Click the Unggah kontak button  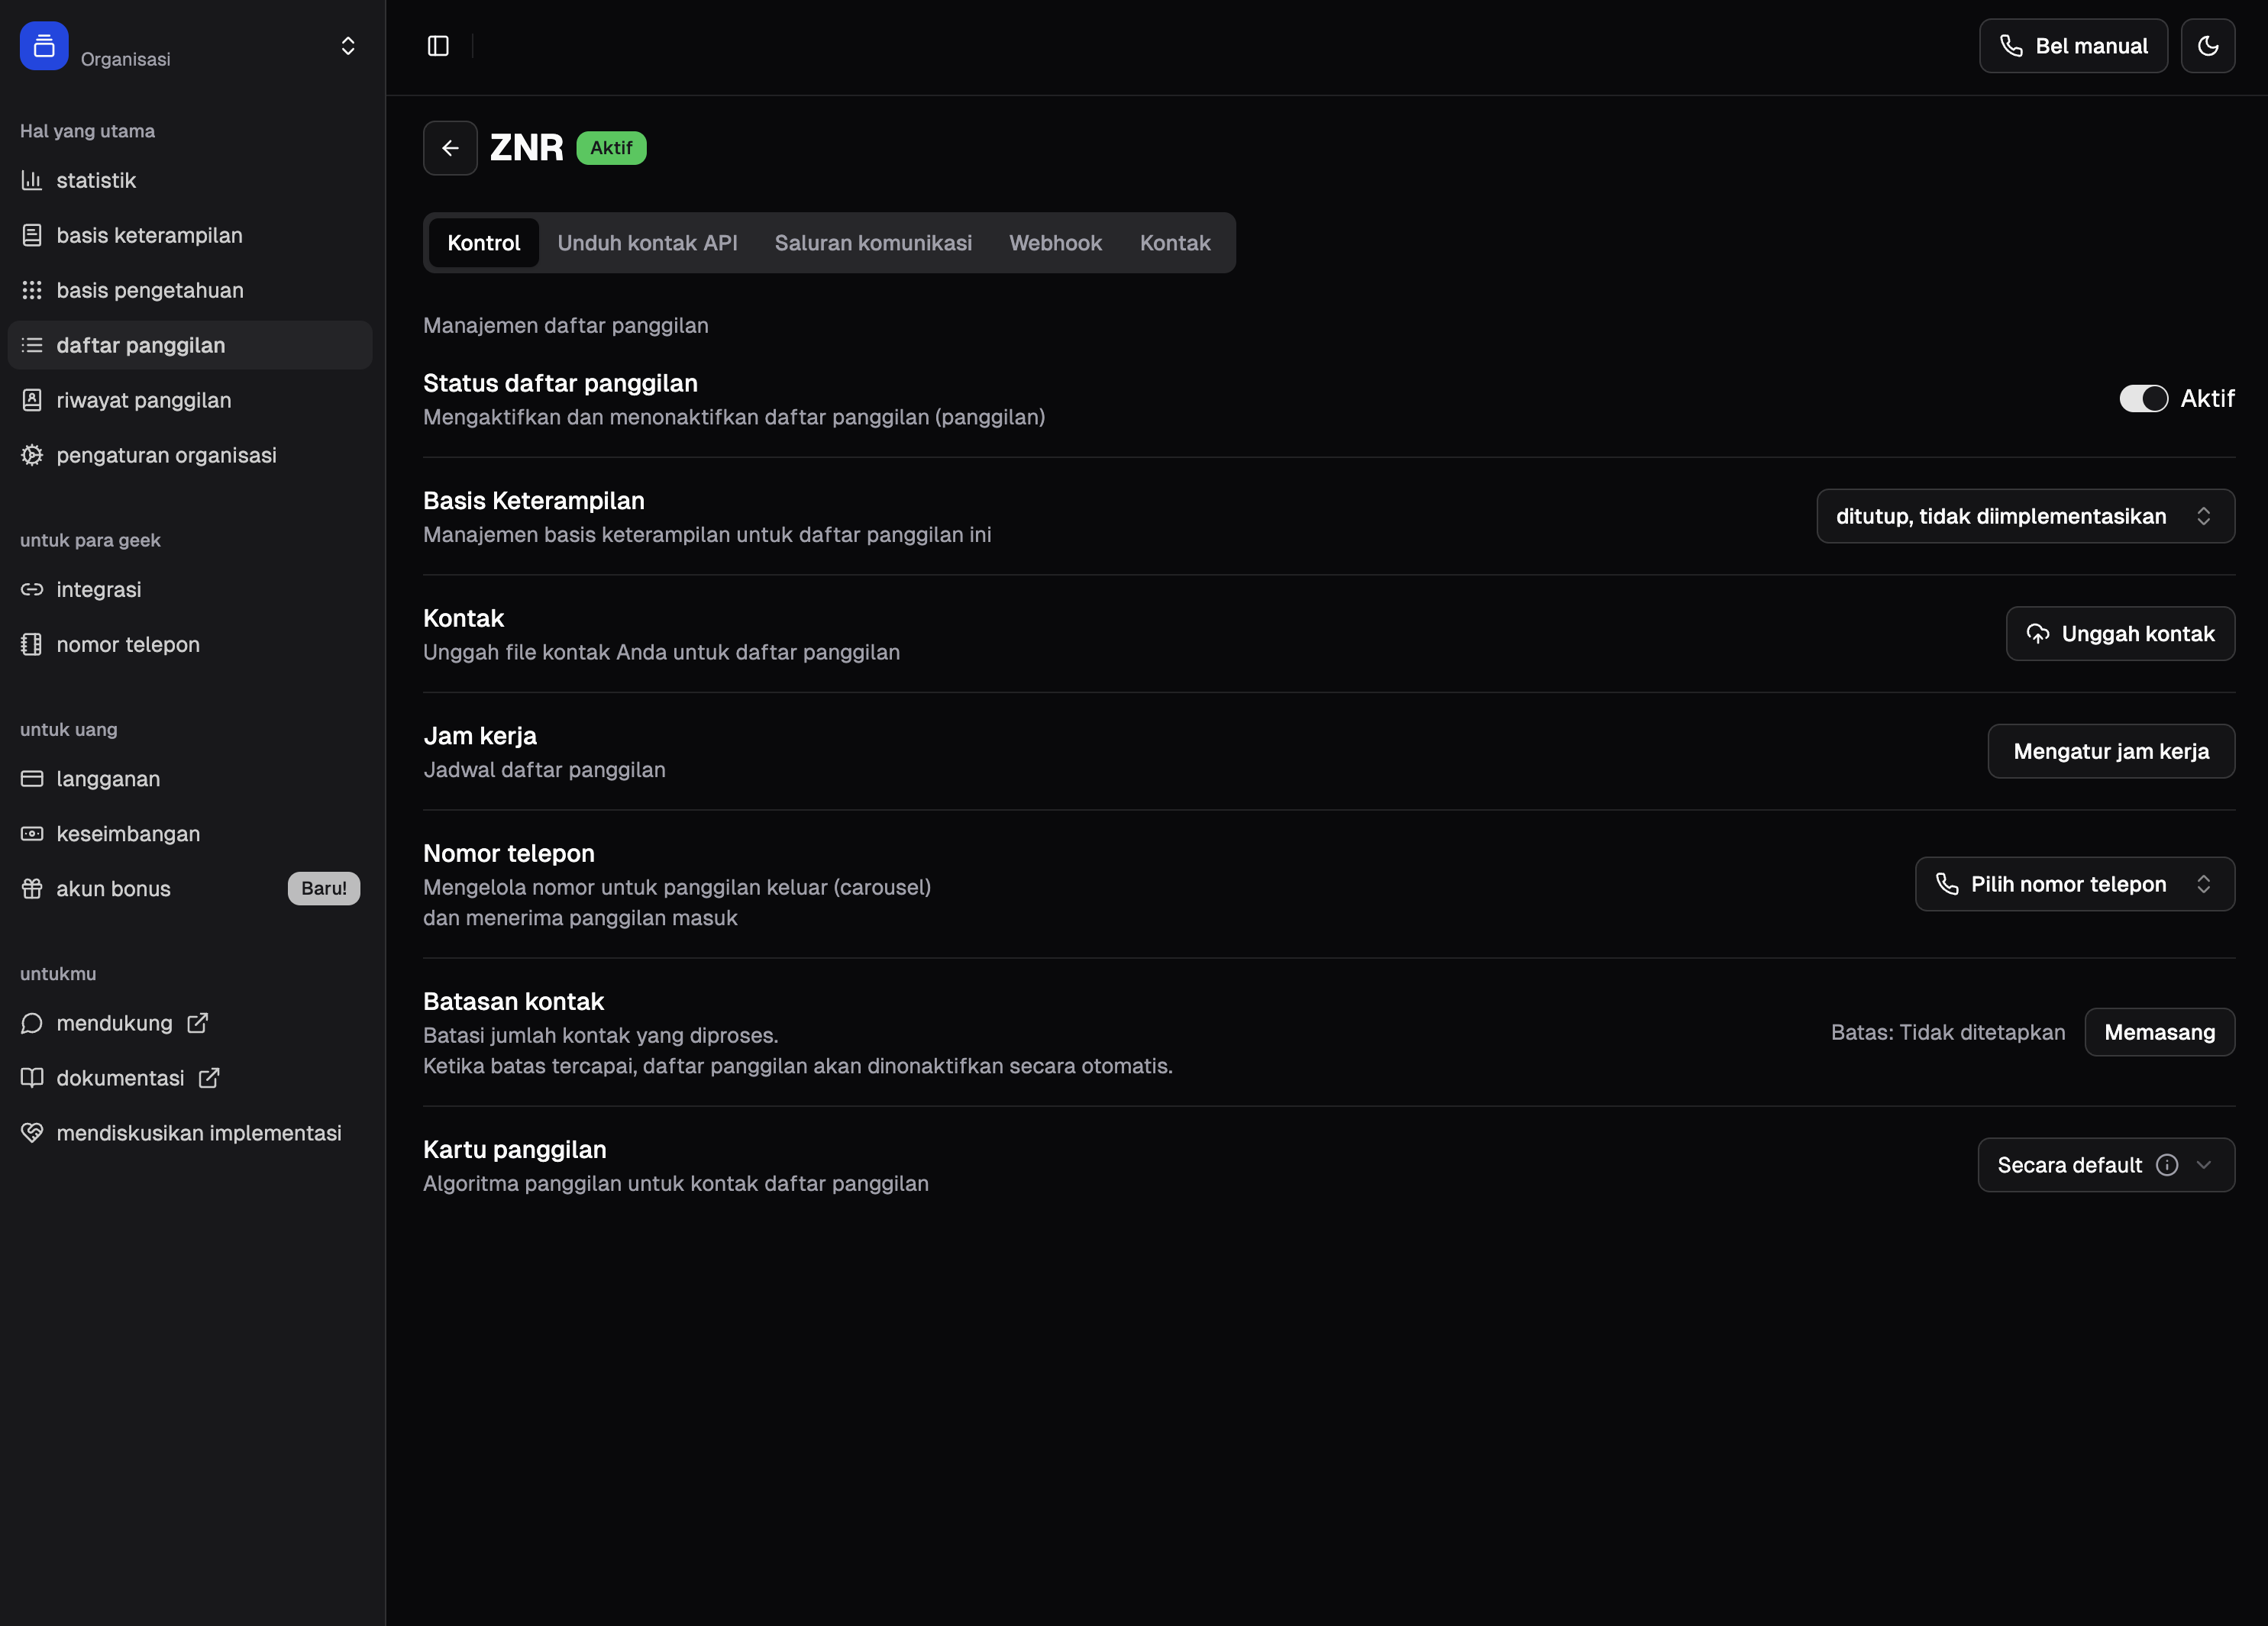[2119, 634]
